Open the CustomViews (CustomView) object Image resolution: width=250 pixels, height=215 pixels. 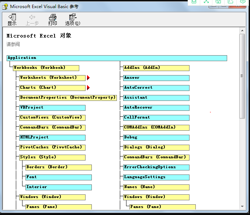click(52, 117)
